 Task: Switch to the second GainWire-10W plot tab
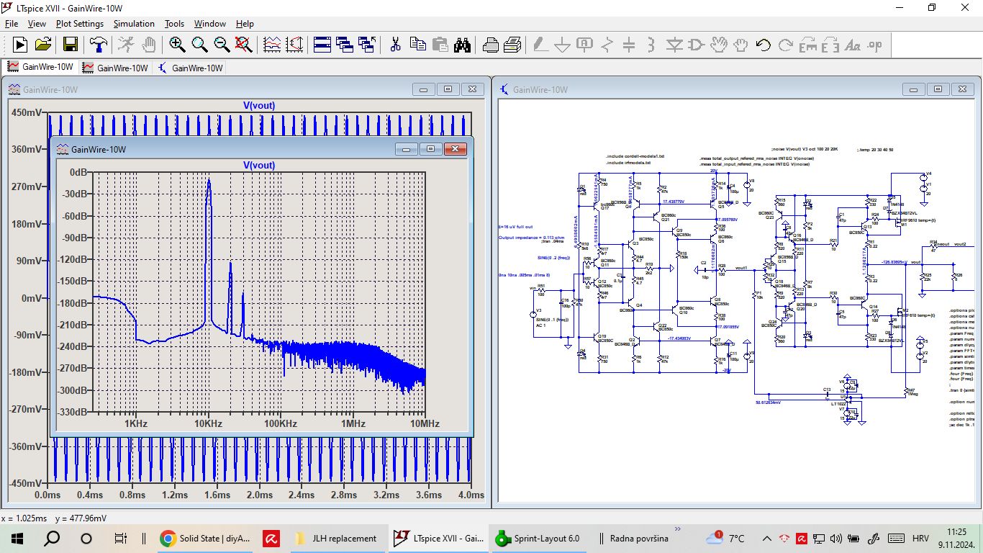pos(115,67)
